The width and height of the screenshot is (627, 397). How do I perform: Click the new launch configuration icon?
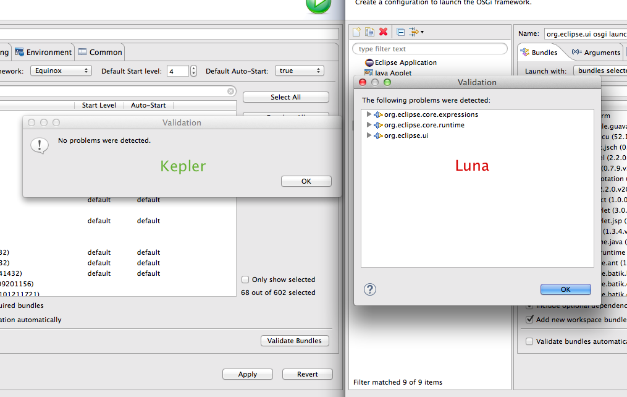(x=356, y=32)
